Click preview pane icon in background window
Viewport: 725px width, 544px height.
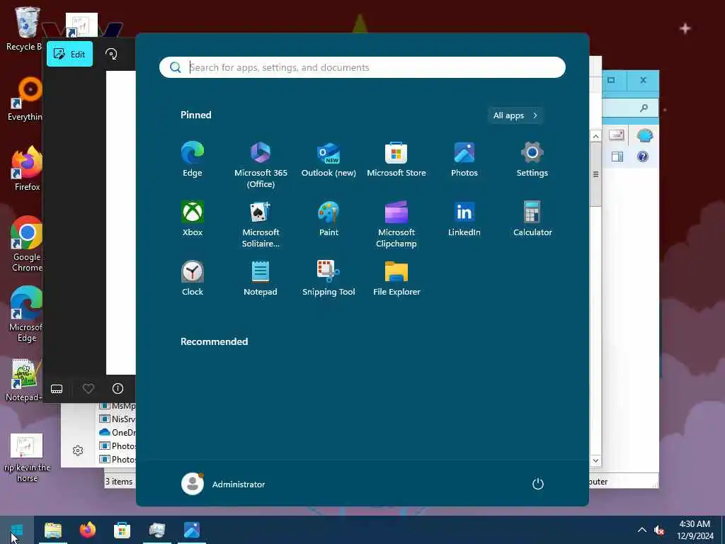coord(617,157)
